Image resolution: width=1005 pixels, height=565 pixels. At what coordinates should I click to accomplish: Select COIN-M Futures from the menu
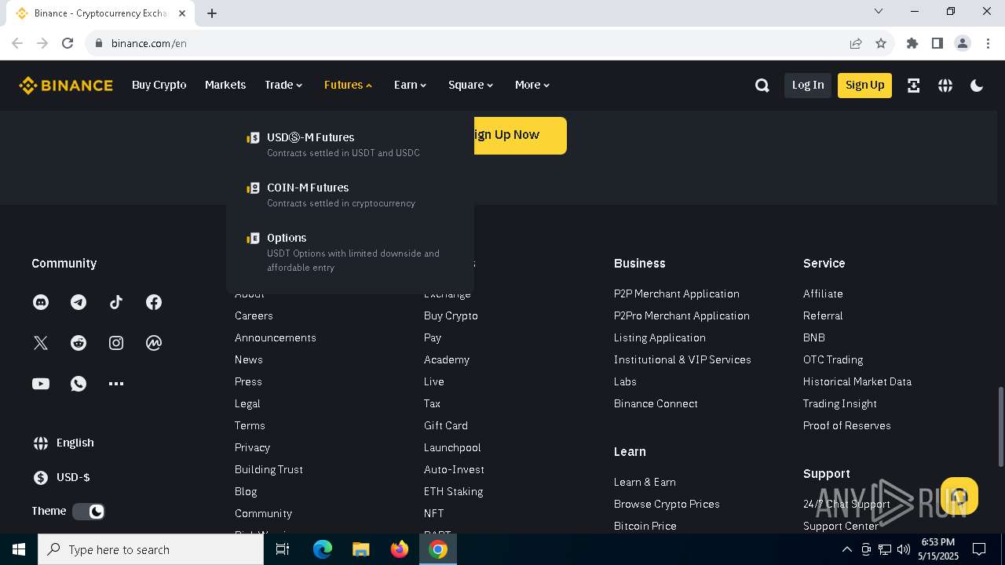tap(349, 195)
